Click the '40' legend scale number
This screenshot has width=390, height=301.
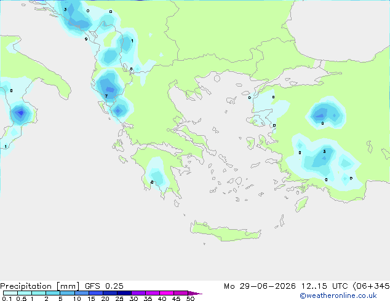tap(162, 299)
